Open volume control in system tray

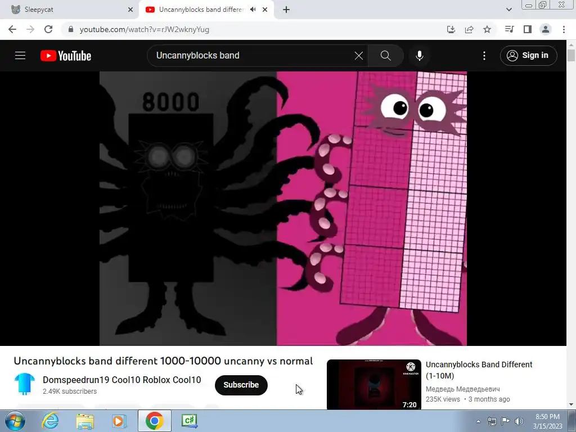click(x=519, y=421)
